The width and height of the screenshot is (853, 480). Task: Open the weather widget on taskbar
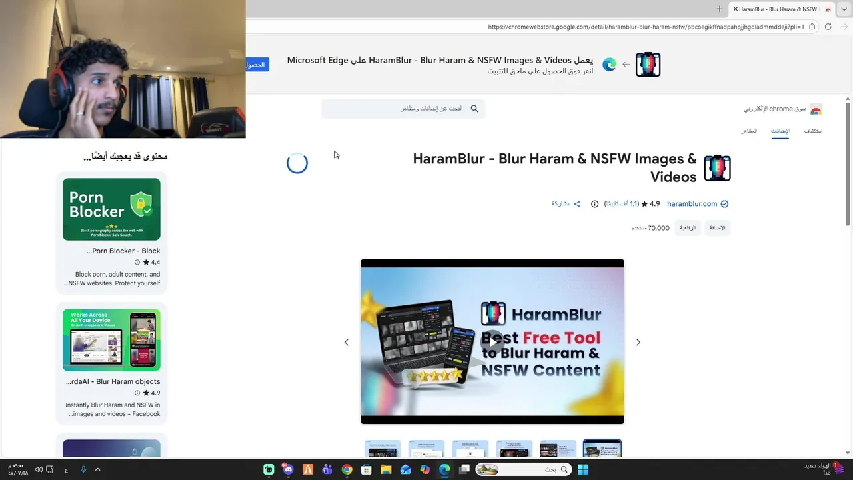(x=824, y=469)
